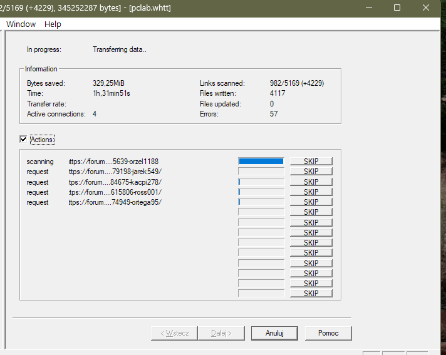Maximize the WinHTTrack window

[x=397, y=8]
